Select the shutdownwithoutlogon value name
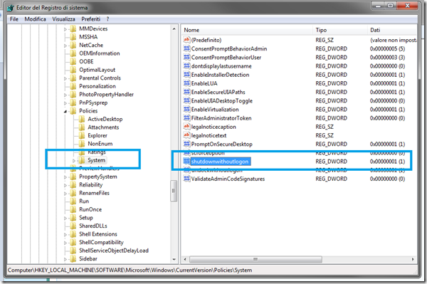Image resolution: width=427 pixels, height=284 pixels. point(220,162)
